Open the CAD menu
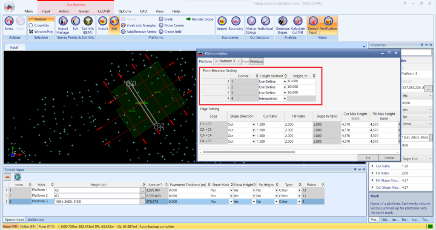 click(143, 11)
